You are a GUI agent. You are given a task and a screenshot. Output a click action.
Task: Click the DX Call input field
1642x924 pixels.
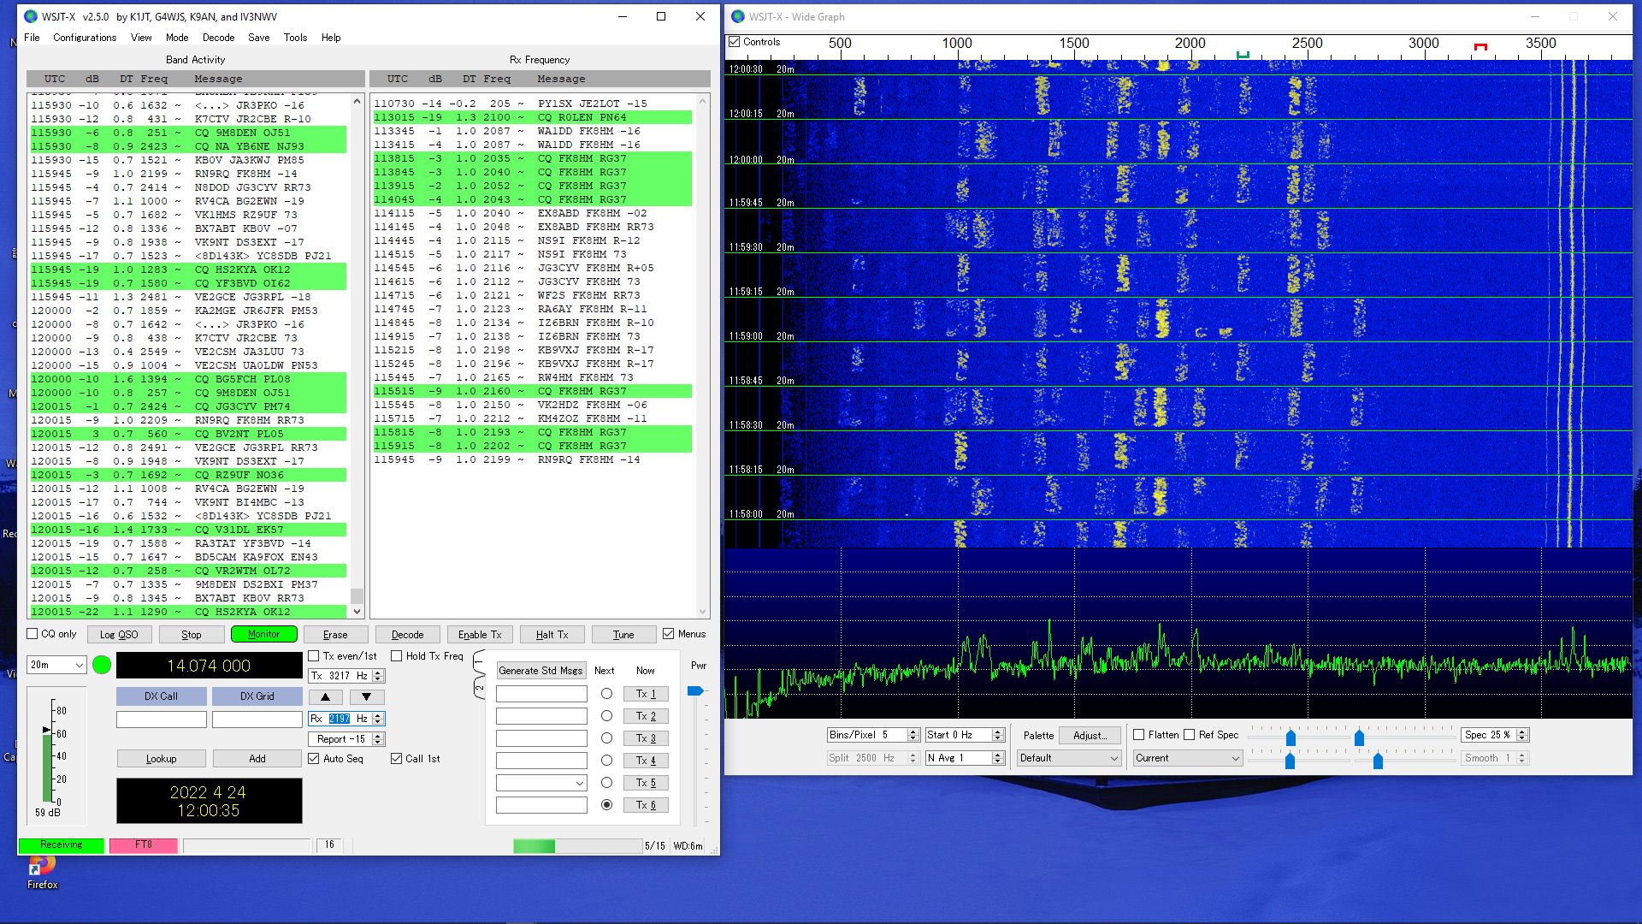tap(161, 720)
